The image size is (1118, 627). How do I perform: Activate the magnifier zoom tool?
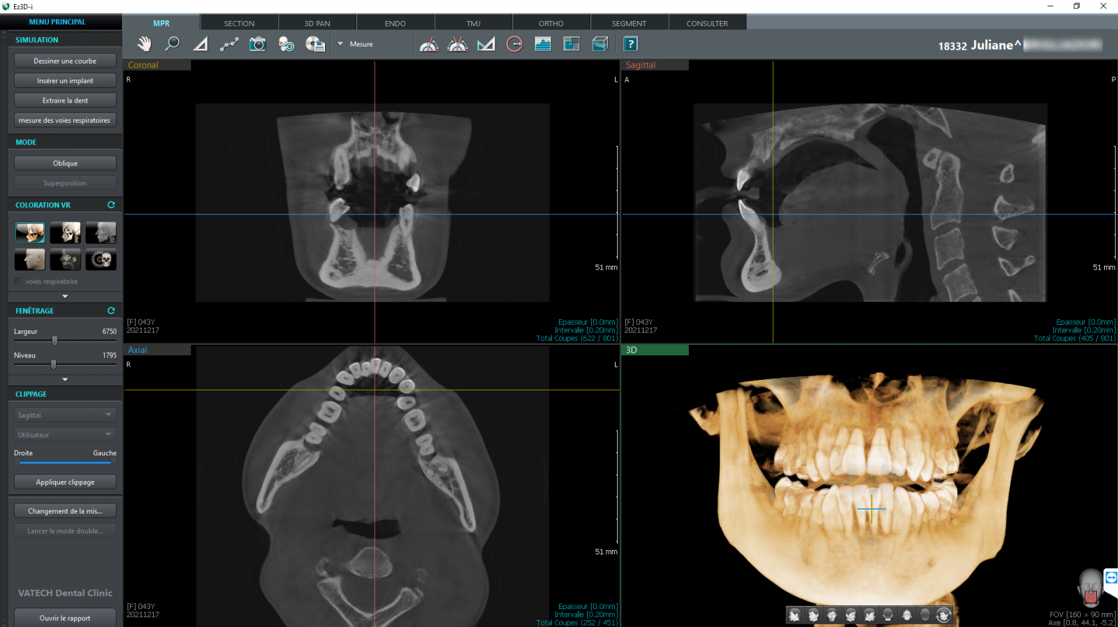172,44
